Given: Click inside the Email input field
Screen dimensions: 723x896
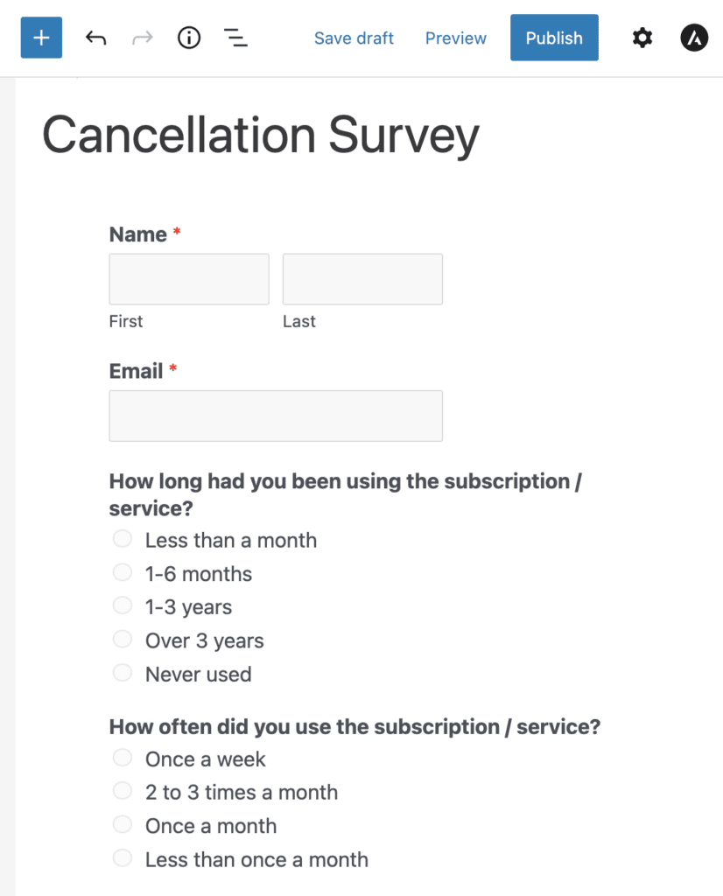Looking at the screenshot, I should [x=275, y=415].
